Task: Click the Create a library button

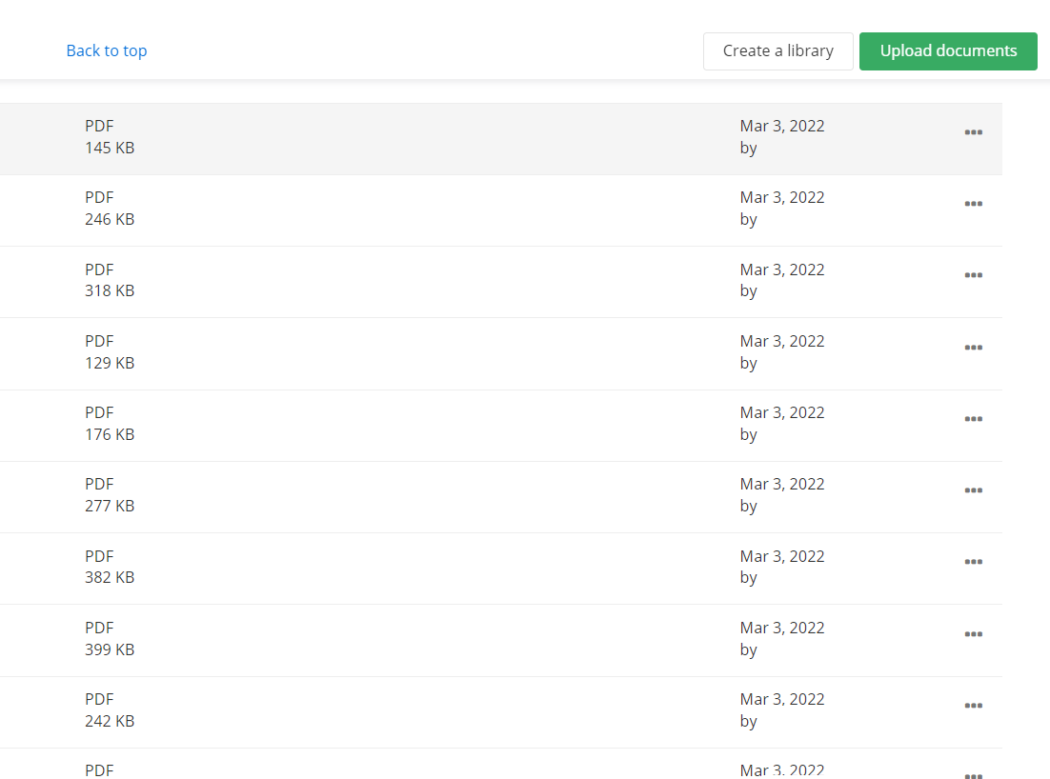Action: (778, 50)
